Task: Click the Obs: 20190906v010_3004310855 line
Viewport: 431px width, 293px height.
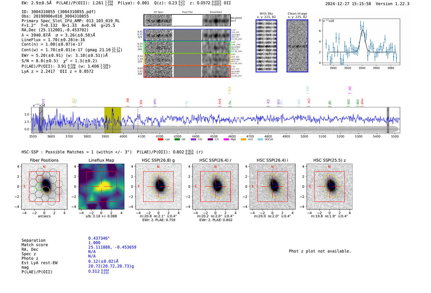Action: [x=55, y=16]
